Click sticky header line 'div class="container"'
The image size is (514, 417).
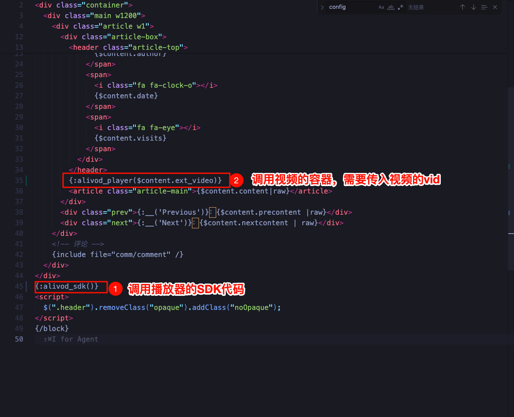point(83,5)
